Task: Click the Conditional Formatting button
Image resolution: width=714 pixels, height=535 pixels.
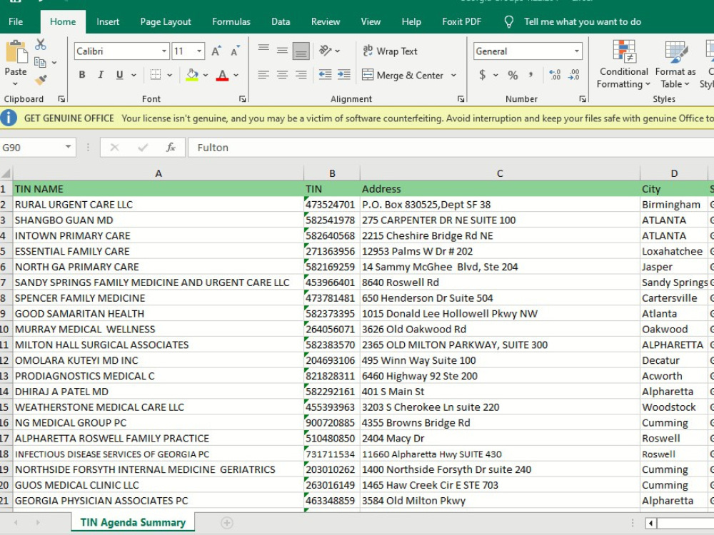Action: point(623,64)
